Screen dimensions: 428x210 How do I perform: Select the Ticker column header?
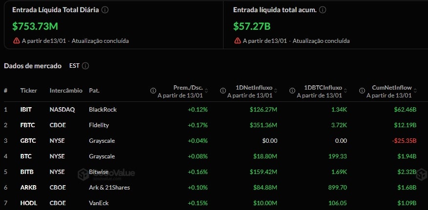coord(28,91)
